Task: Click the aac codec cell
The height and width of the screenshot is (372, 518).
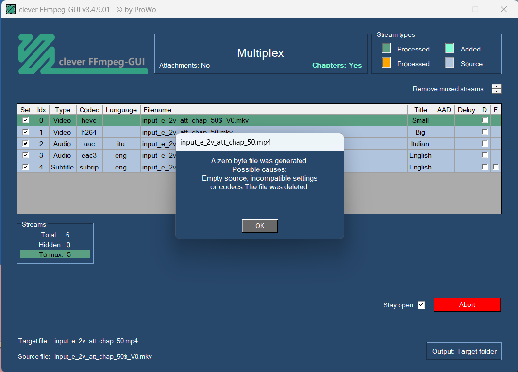Action: [89, 144]
